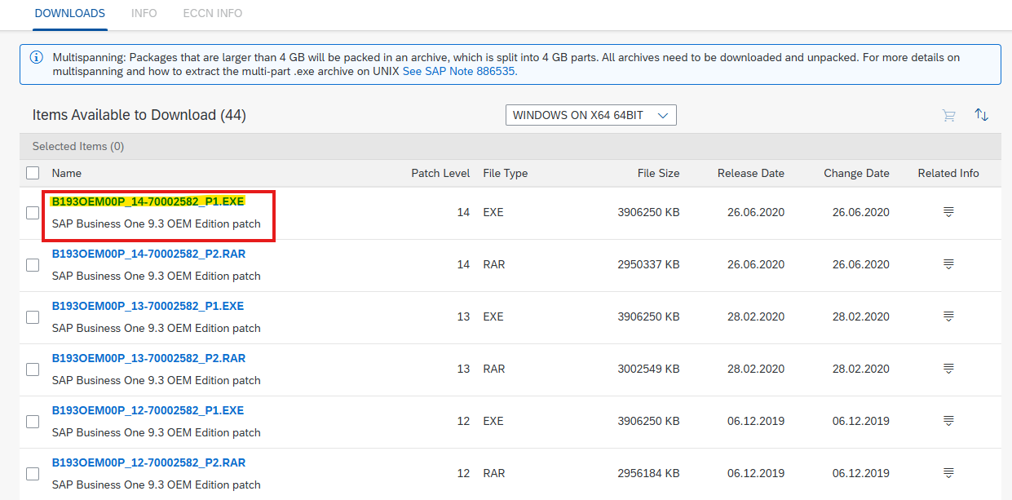Click the Selected Items (0) bar text
The width and height of the screenshot is (1012, 500).
78,146
